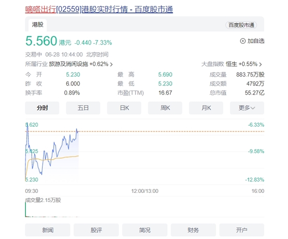
Task: Show the 日K candlestick chart
Action: coord(124,108)
